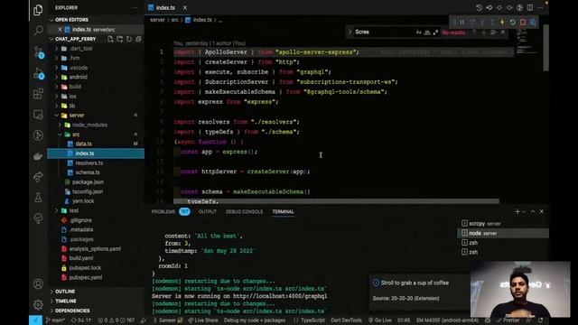Maximize the terminal panel size
578x325 pixels.
[x=533, y=211]
